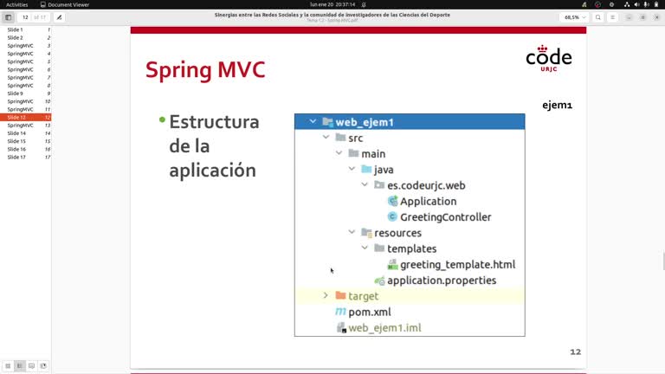This screenshot has width=665, height=374.
Task: Click the 'ejem1' label on slide
Action: click(x=558, y=105)
